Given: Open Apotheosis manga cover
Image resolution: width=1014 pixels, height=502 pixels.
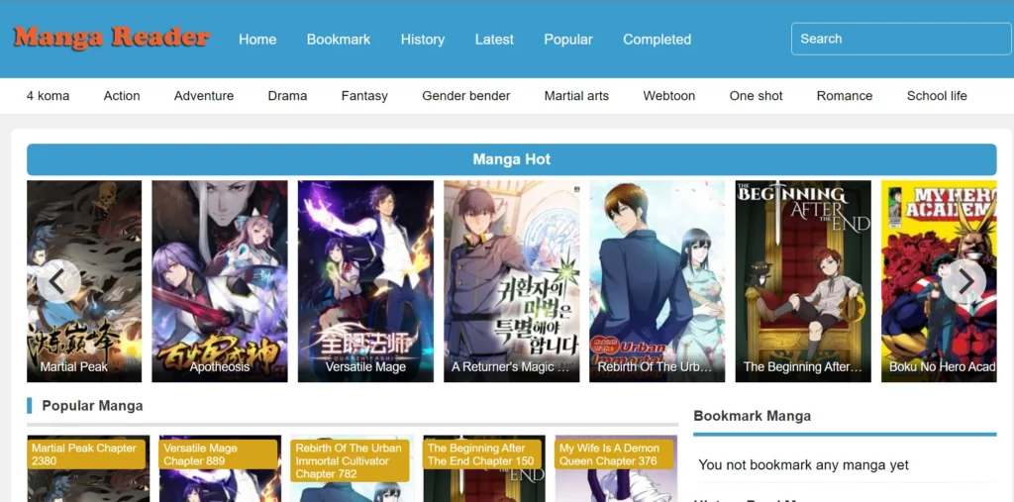Looking at the screenshot, I should click(220, 281).
